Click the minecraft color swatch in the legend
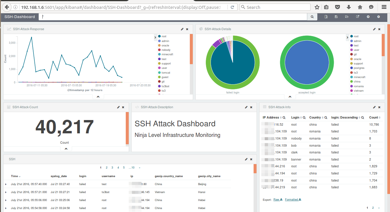Viewport: 390px width, 212px height. click(x=160, y=54)
